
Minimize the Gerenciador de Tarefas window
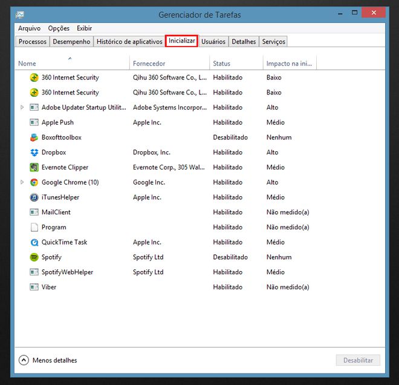tap(340, 13)
